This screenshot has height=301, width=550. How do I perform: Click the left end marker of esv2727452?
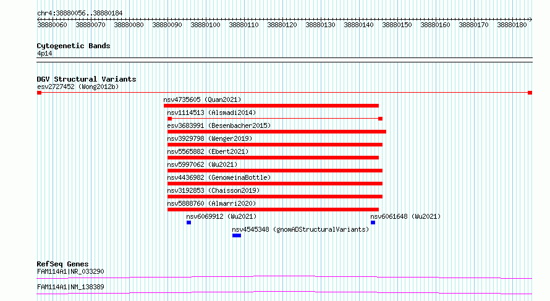point(40,93)
